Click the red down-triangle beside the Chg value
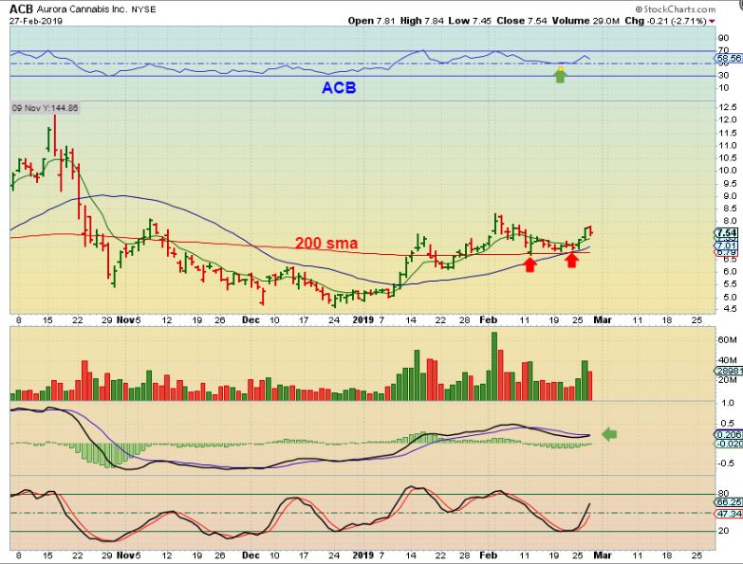 click(x=712, y=21)
